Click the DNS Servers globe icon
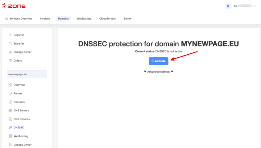The height and width of the screenshot is (148, 261). (10, 111)
